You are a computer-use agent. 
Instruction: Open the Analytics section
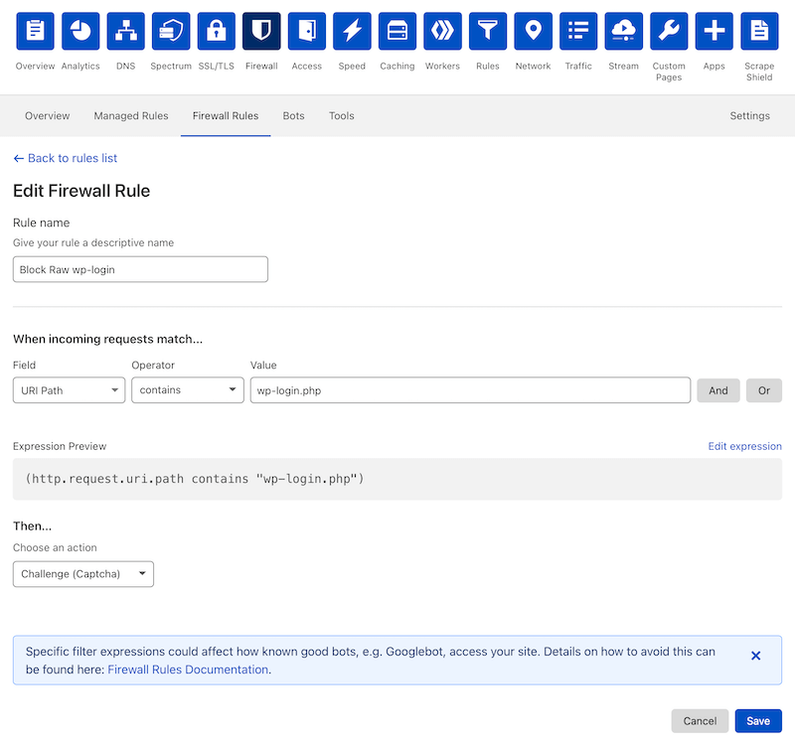click(x=80, y=31)
